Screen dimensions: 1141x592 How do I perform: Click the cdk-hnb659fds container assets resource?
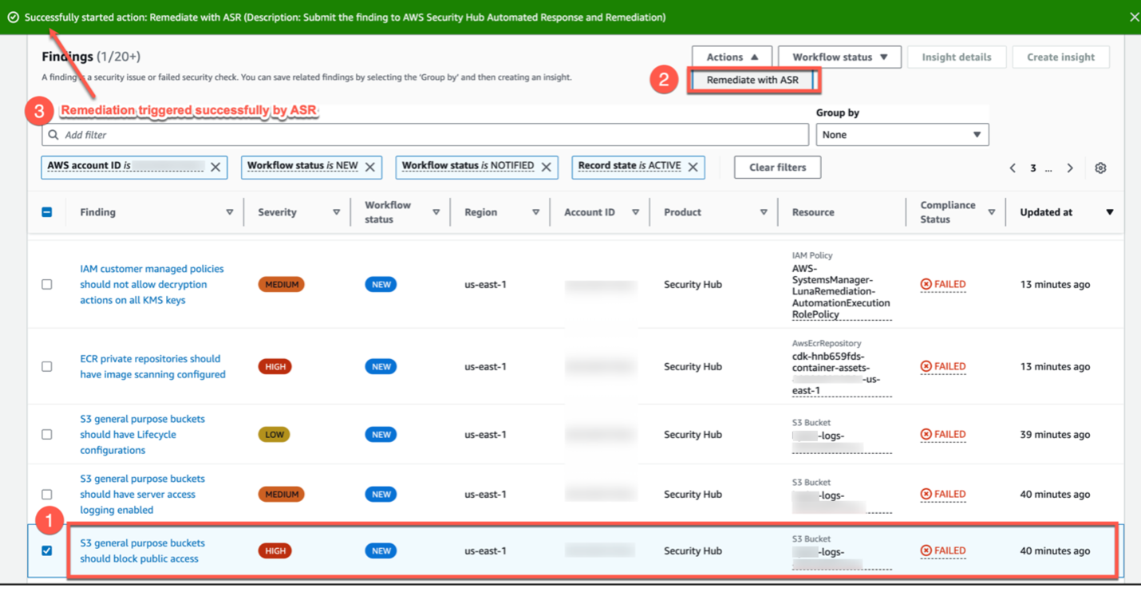[841, 373]
